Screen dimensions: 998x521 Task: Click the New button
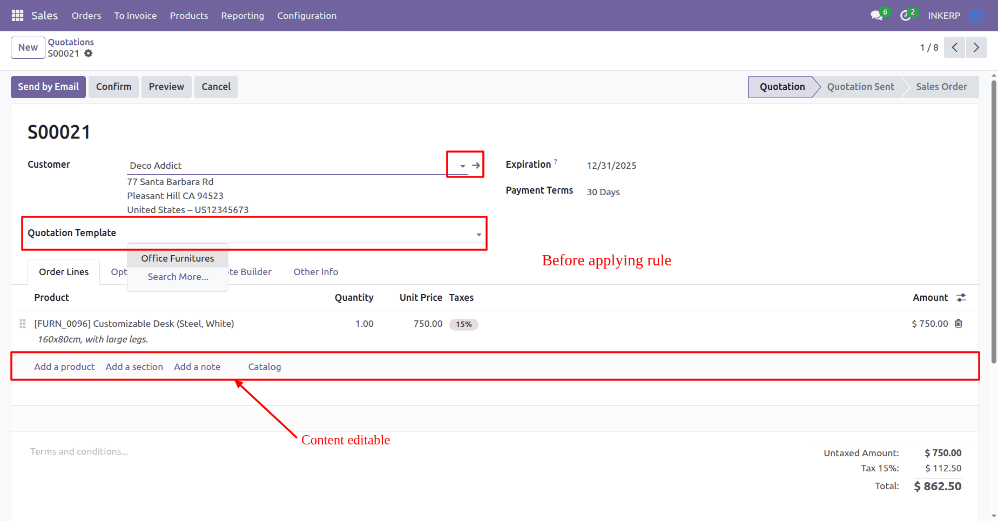click(x=28, y=47)
